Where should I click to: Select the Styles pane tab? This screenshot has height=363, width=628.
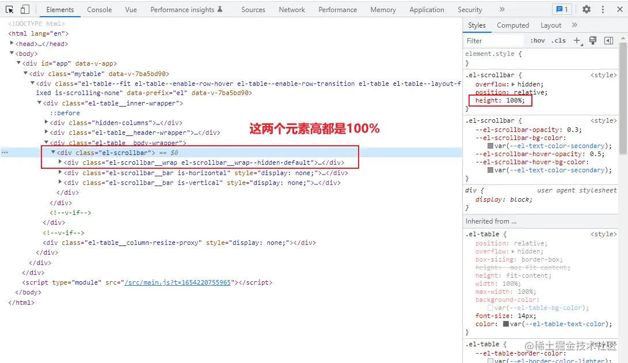[477, 25]
